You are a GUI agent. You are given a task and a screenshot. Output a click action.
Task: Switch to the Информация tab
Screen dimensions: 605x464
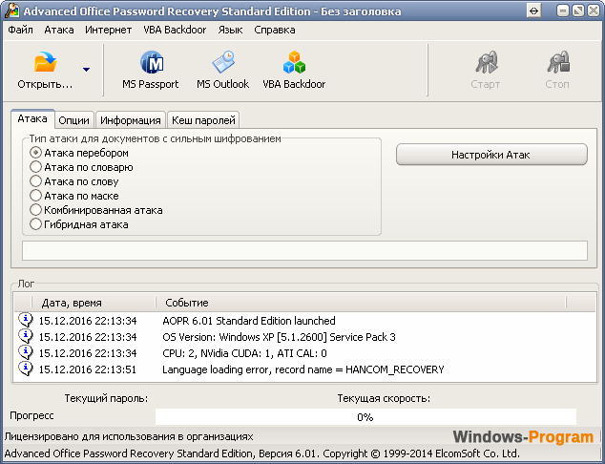(131, 120)
